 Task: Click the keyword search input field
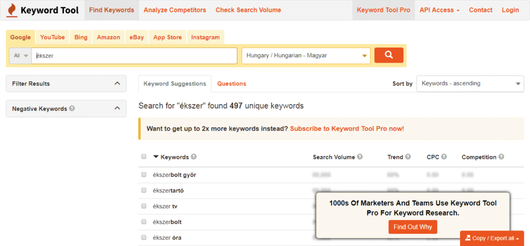[134, 56]
